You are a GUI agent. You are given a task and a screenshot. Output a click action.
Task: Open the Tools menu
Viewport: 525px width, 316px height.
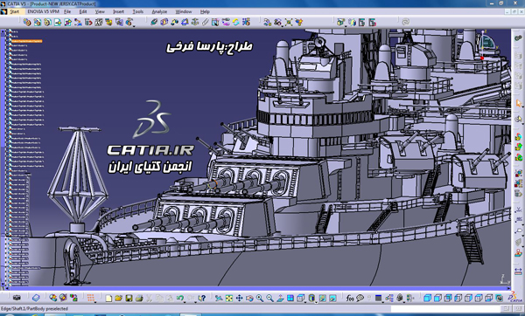coord(138,11)
